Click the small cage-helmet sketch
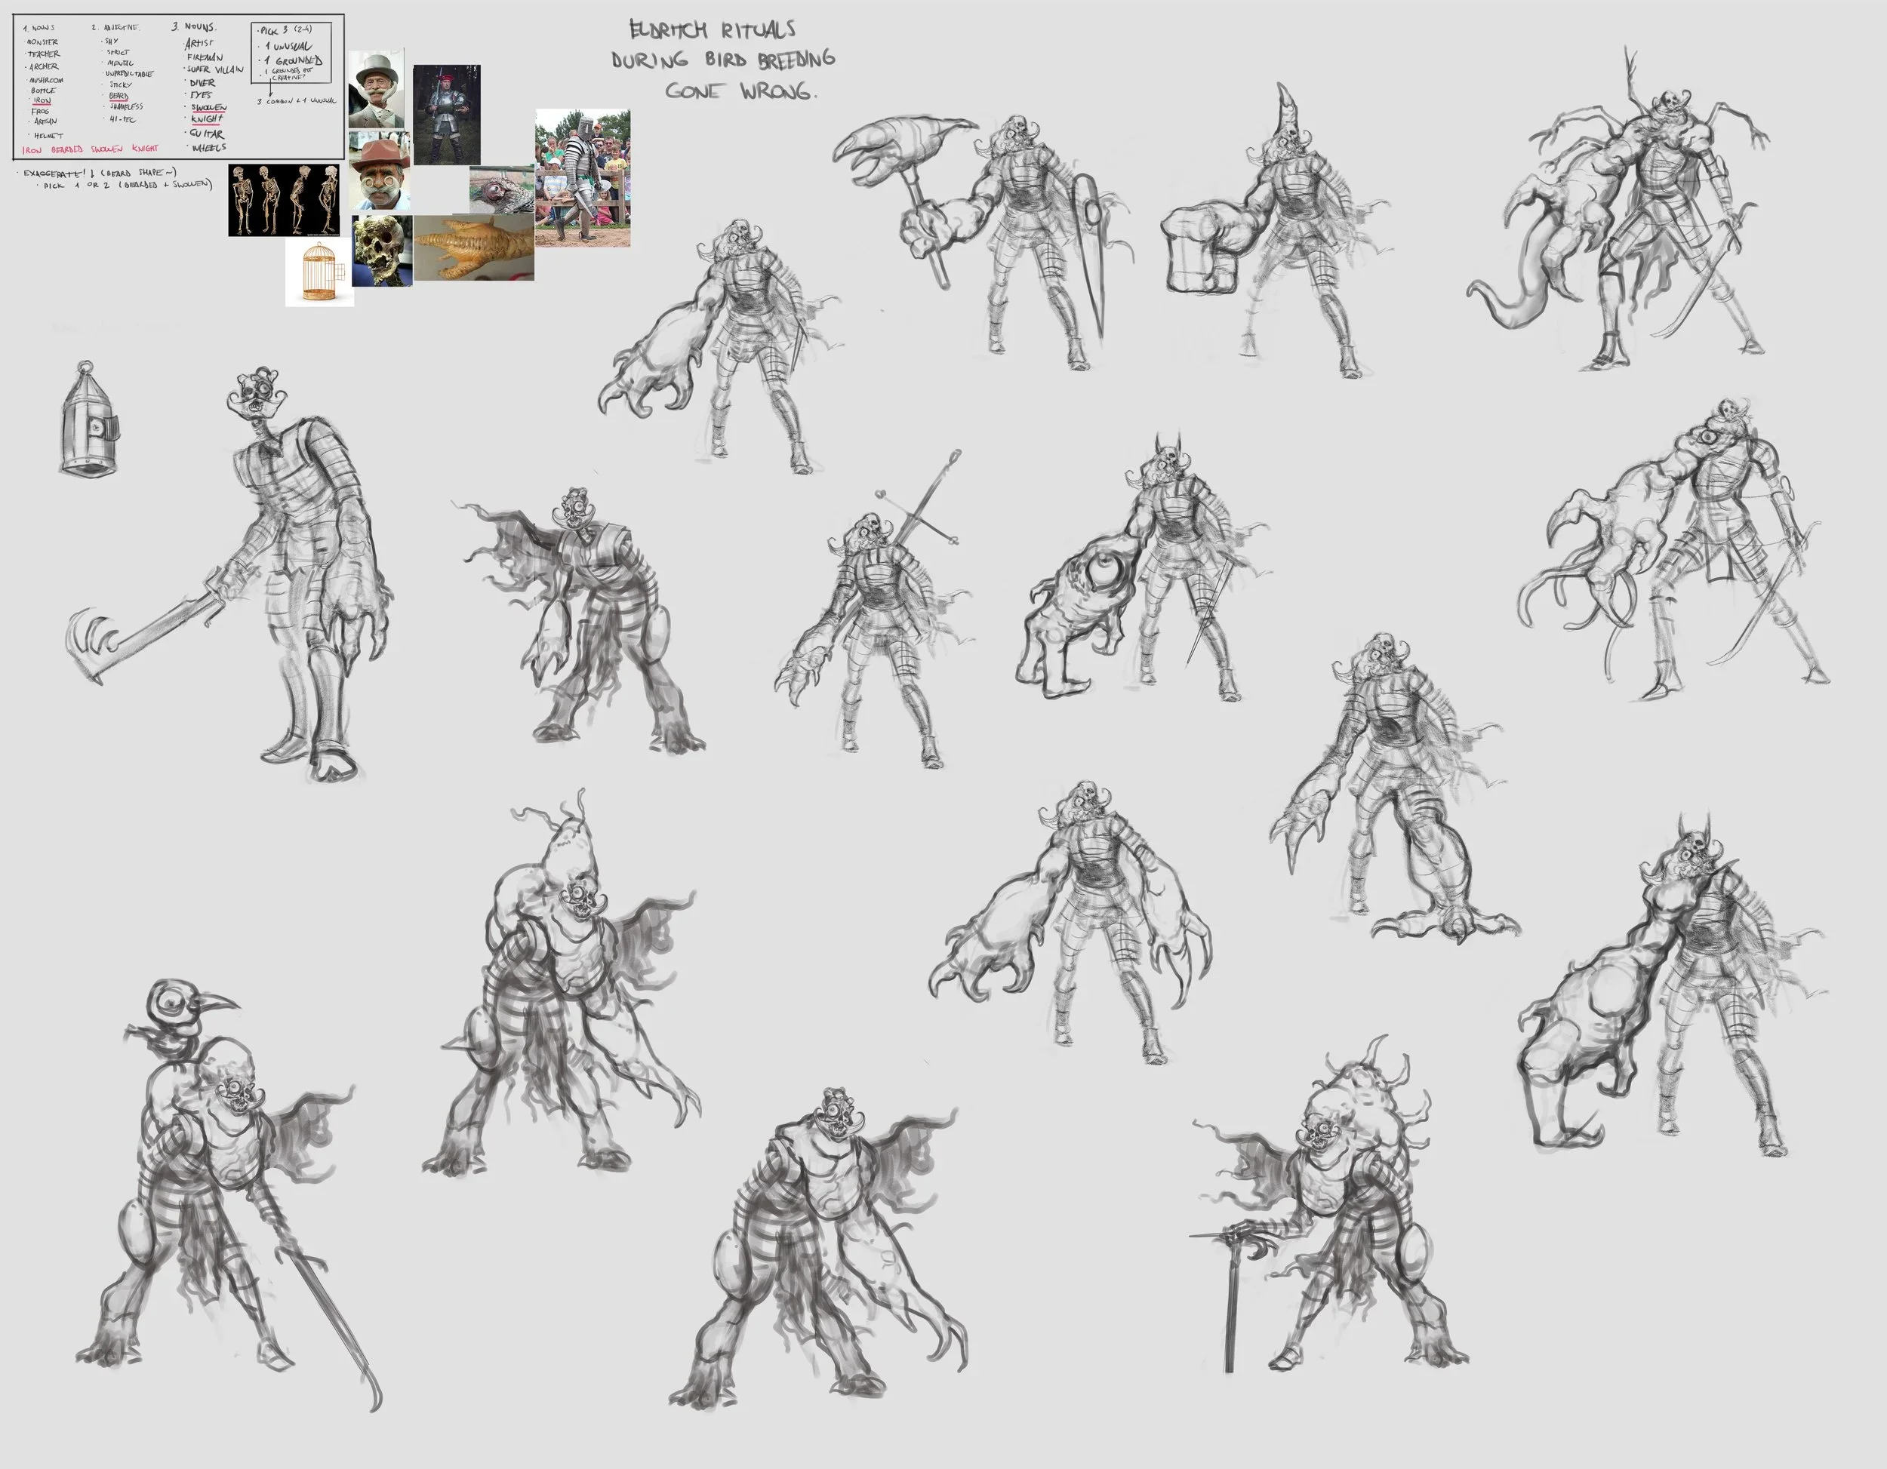Screen dimensions: 1887x1469 coord(88,418)
